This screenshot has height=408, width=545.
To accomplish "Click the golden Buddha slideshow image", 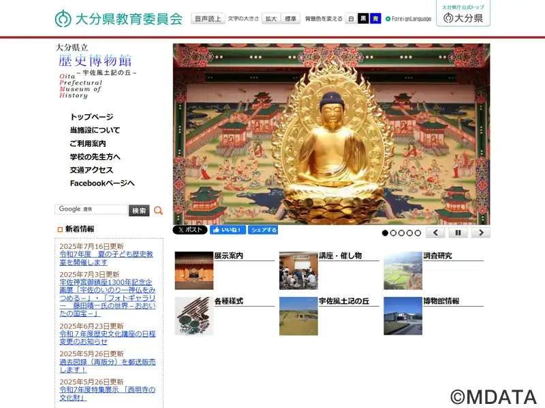I will pyautogui.click(x=332, y=134).
